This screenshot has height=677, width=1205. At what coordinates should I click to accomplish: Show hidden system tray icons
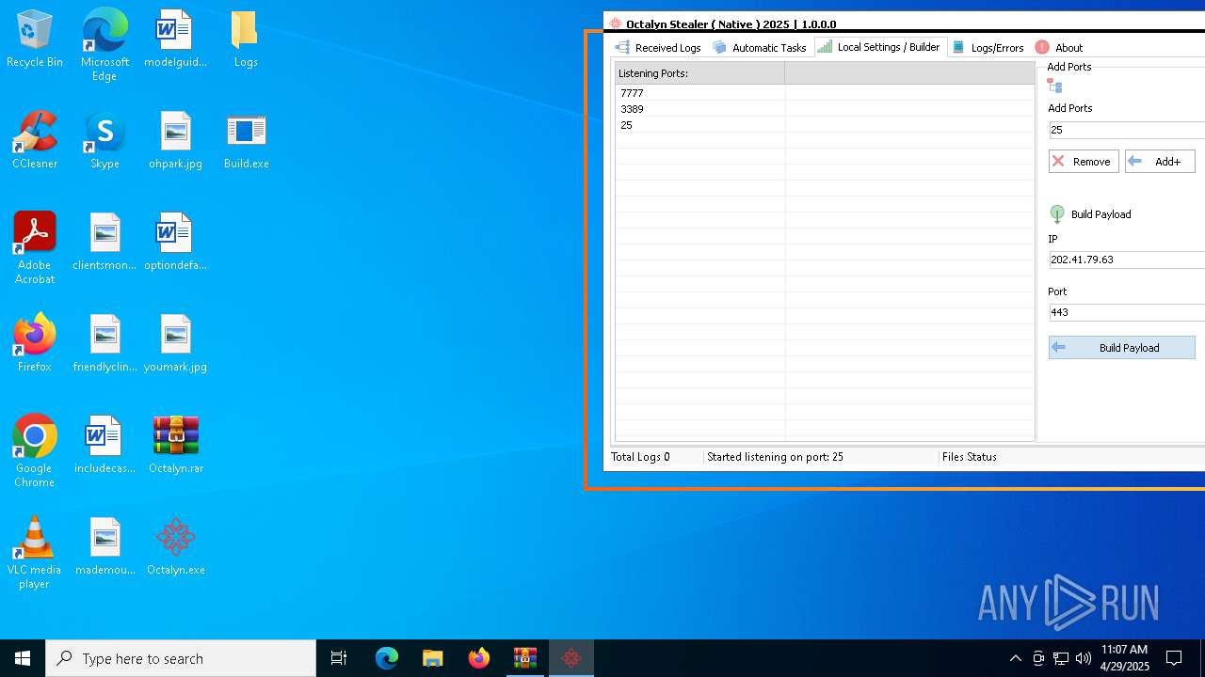click(1015, 658)
